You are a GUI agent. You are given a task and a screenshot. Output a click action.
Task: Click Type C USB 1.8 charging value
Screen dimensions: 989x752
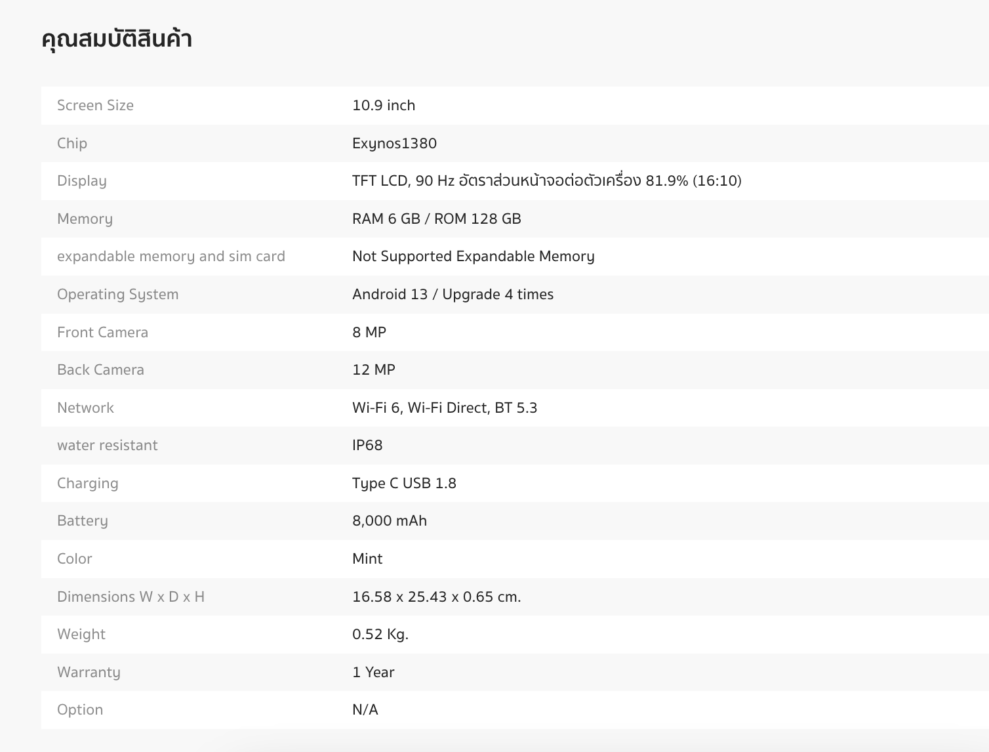(404, 483)
